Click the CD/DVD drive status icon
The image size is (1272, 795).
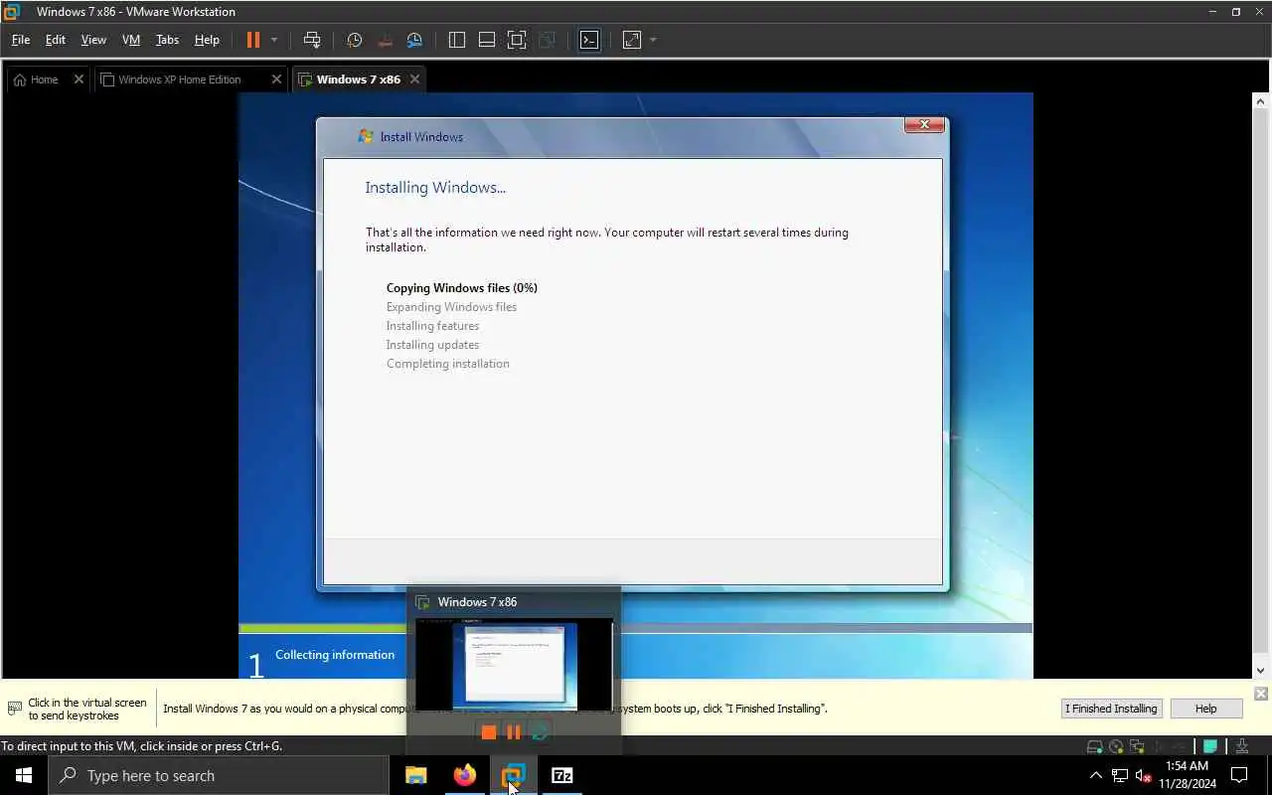coord(1116,746)
